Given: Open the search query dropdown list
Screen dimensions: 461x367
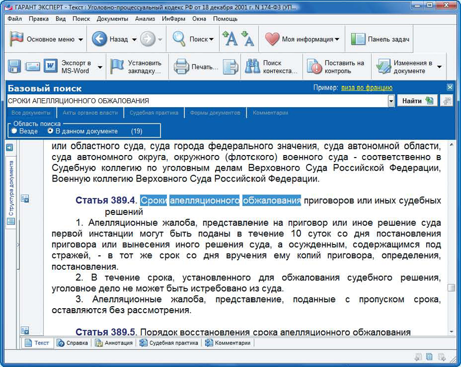Looking at the screenshot, I should (x=392, y=100).
